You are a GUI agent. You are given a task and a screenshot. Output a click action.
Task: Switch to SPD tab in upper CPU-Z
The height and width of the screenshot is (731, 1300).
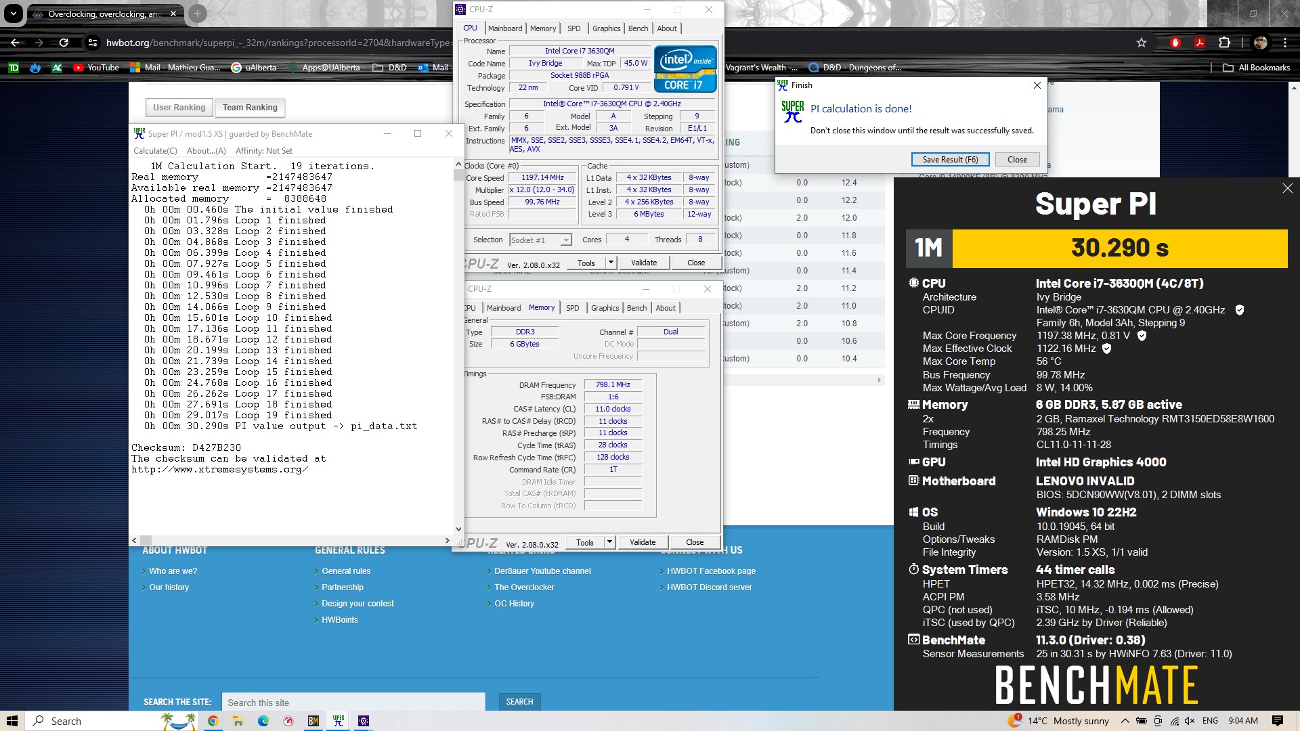[573, 28]
